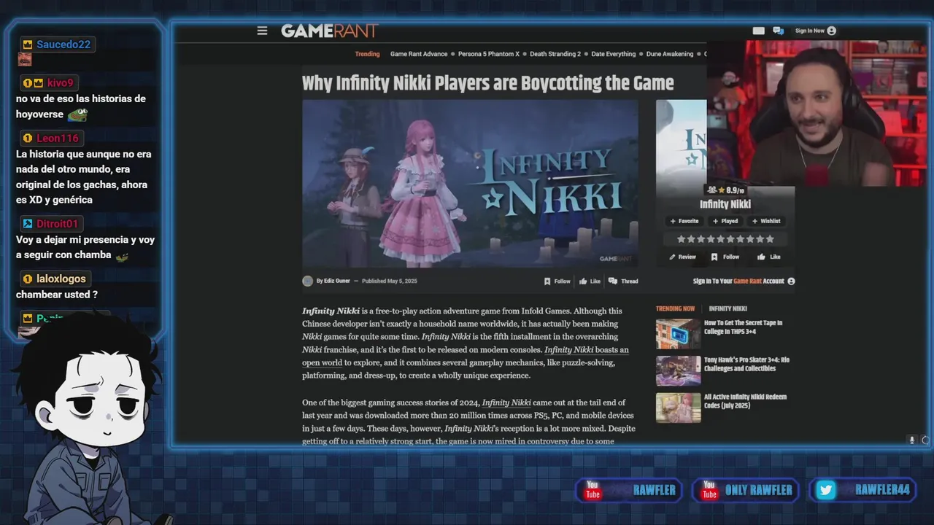
Task: Select chat user Leon116
Action: pos(58,139)
